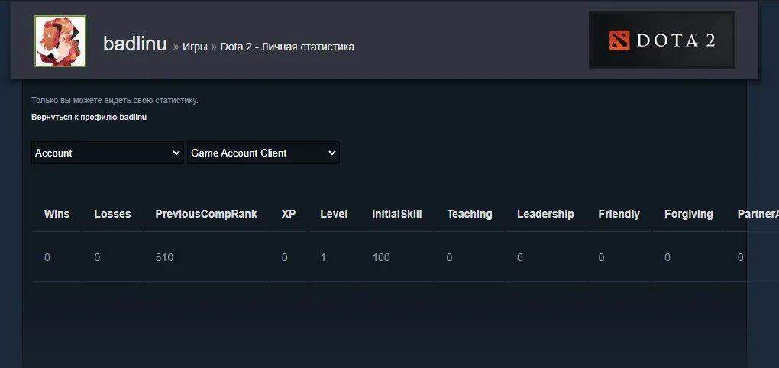
Task: Click the Forgiving column header
Action: pyautogui.click(x=689, y=214)
